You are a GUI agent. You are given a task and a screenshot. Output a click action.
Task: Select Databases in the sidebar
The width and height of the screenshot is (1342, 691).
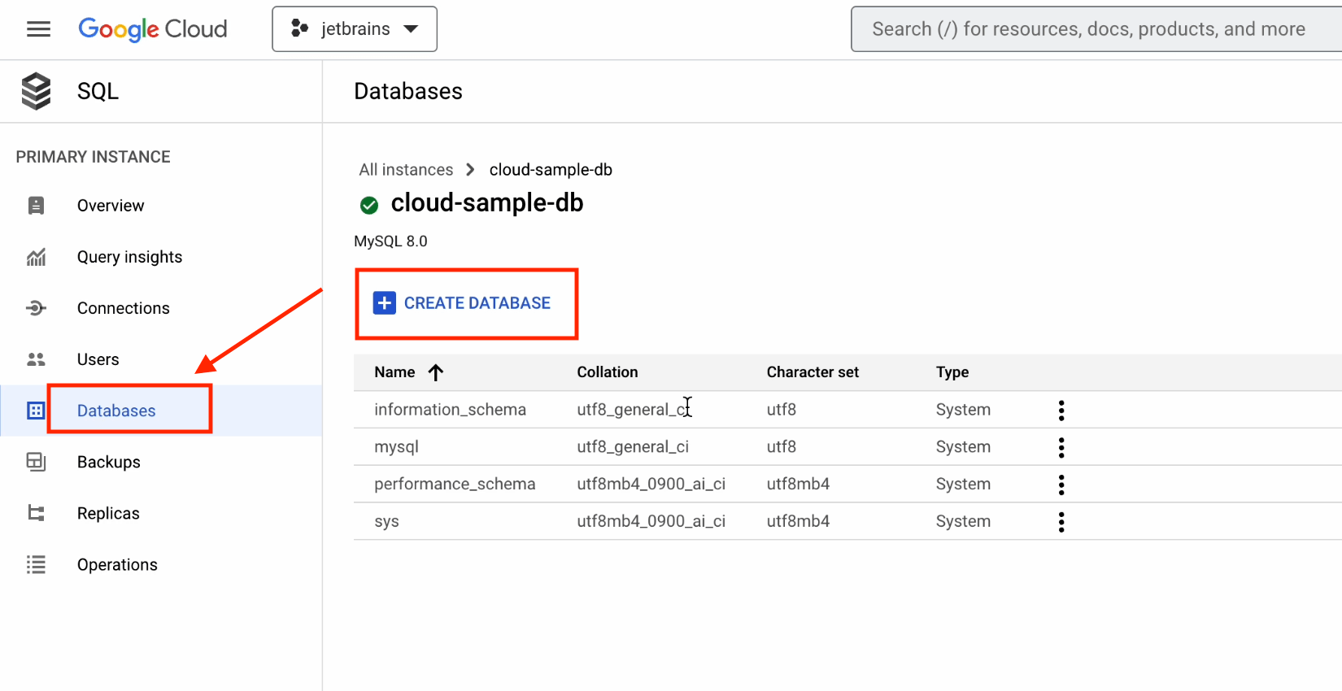pos(116,411)
